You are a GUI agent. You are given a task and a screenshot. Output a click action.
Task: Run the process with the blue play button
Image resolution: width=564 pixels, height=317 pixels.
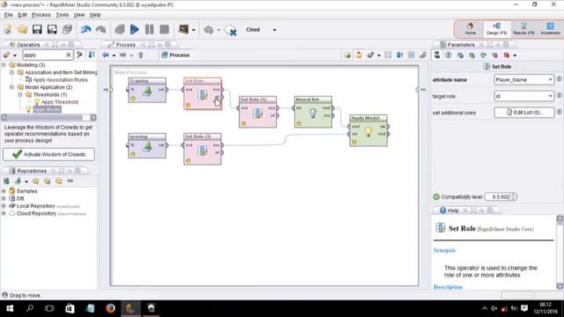point(135,29)
